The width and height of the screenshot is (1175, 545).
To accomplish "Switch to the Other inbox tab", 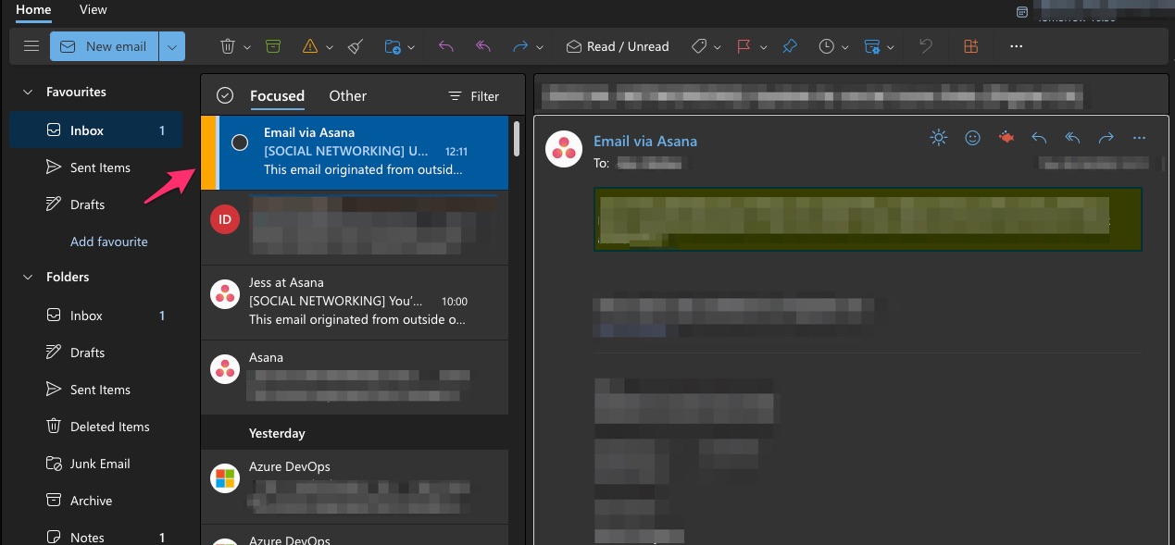I will (x=347, y=95).
